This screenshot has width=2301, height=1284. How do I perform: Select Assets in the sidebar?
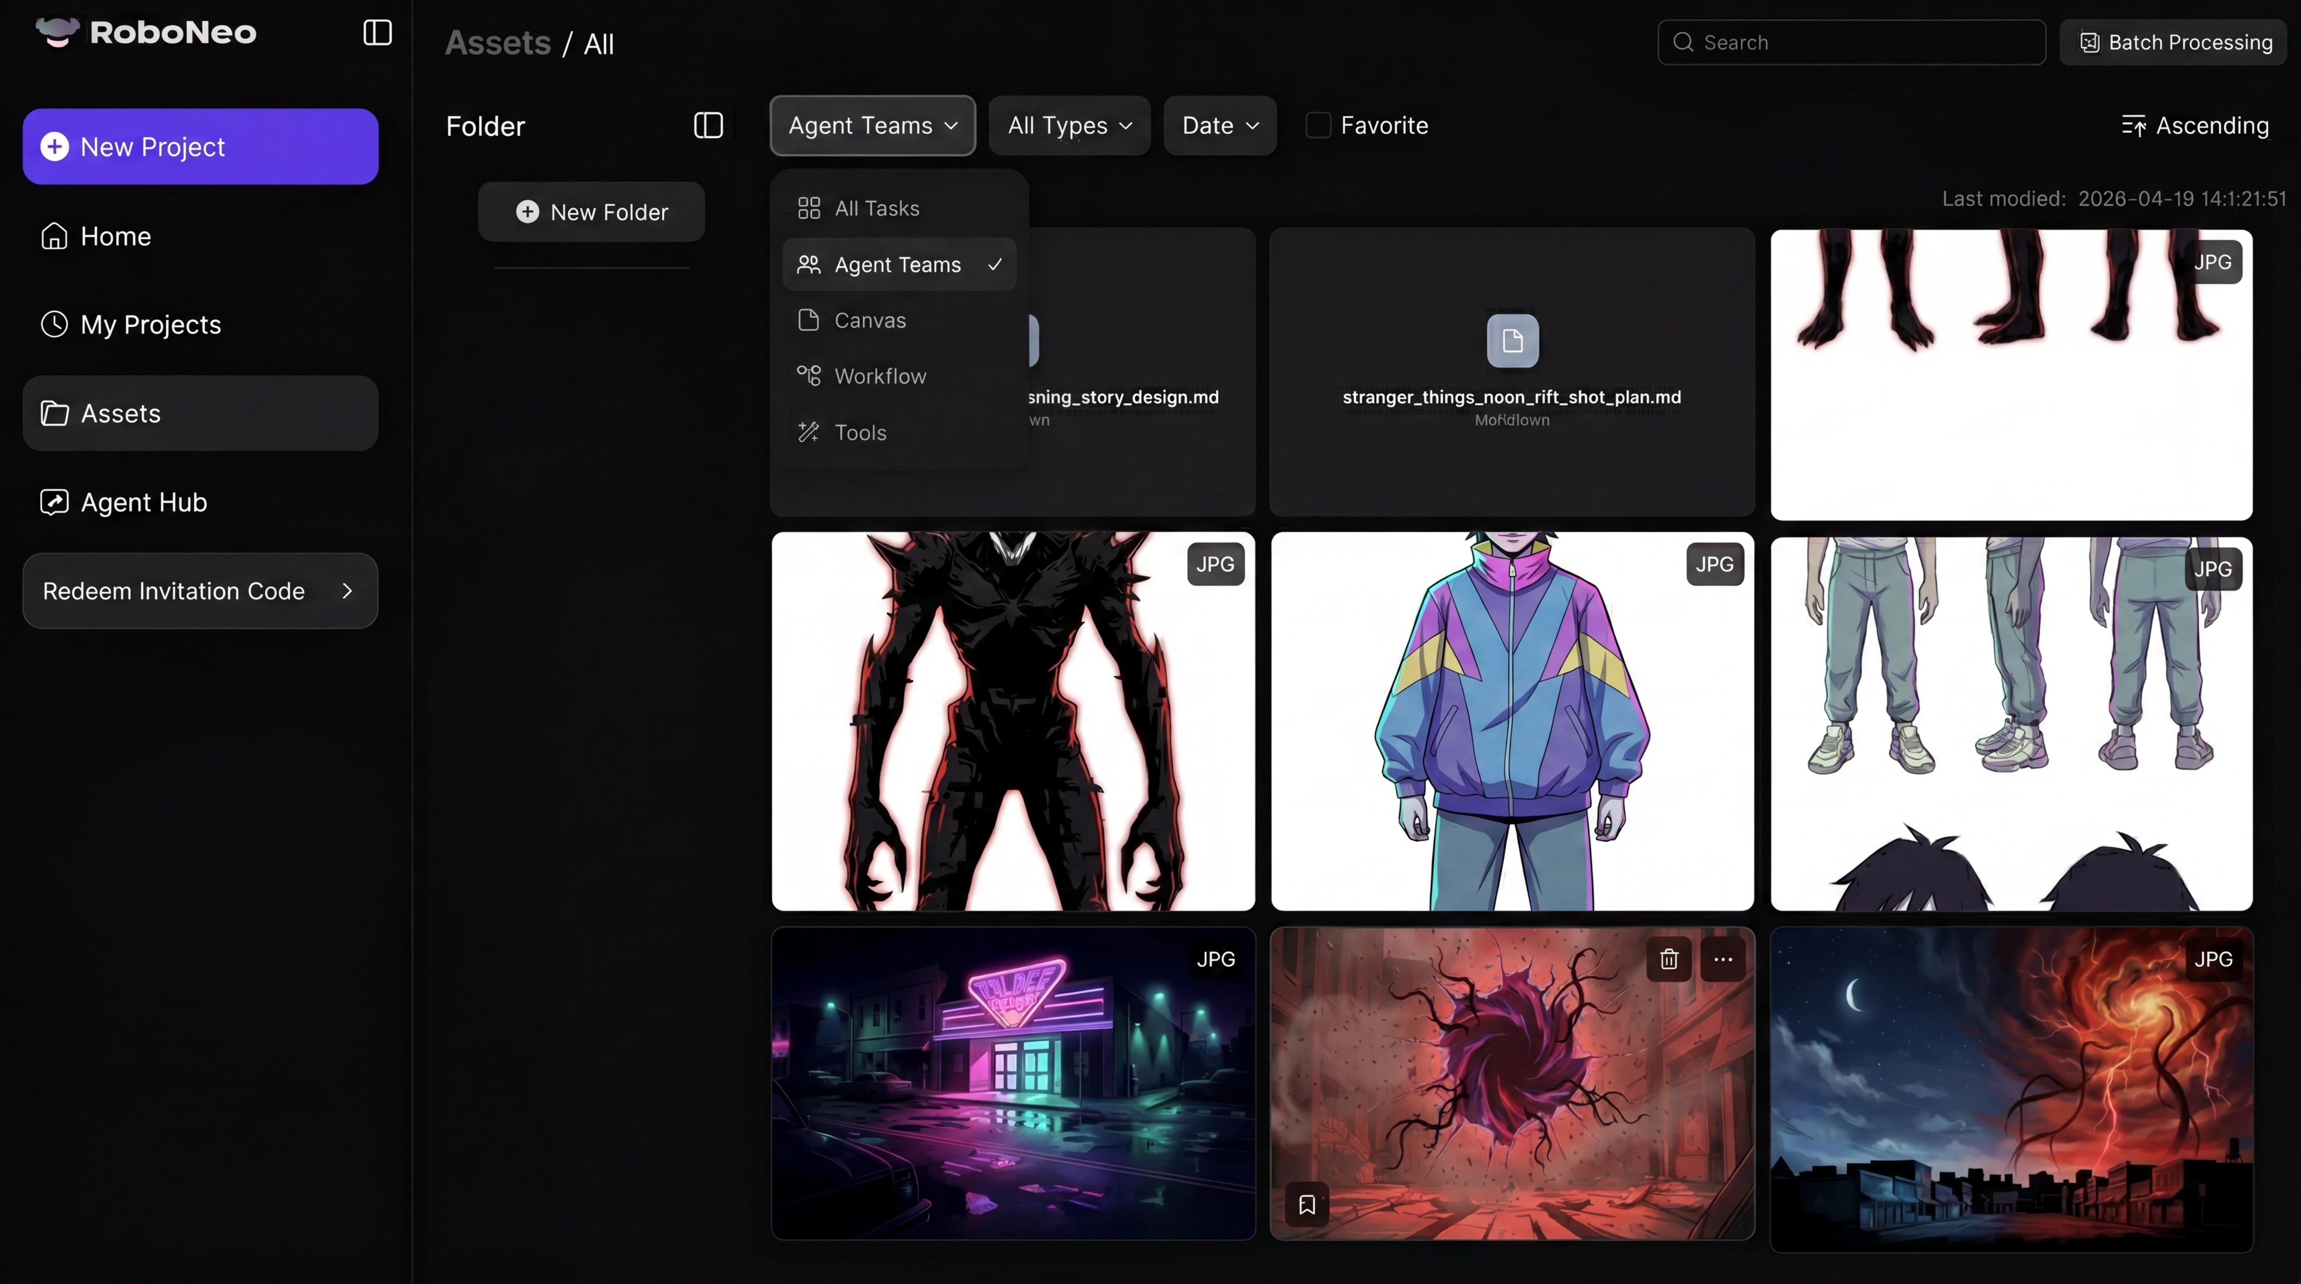120,413
